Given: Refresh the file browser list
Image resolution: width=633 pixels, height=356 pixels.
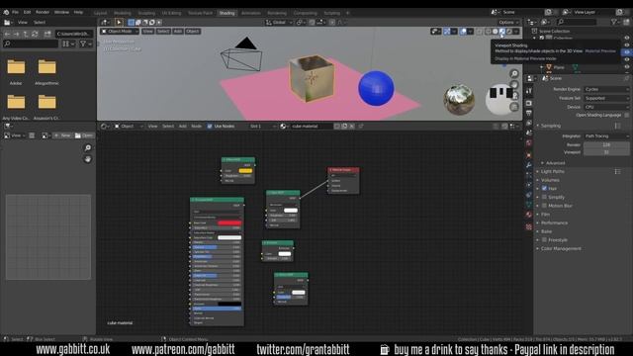Looking at the screenshot, I should point(36,34).
